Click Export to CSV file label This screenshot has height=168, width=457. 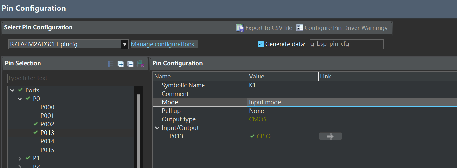269,28
